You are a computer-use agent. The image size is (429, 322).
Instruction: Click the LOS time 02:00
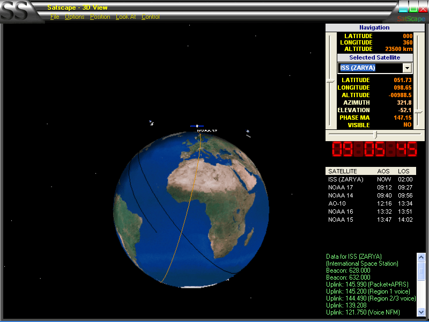(405, 179)
